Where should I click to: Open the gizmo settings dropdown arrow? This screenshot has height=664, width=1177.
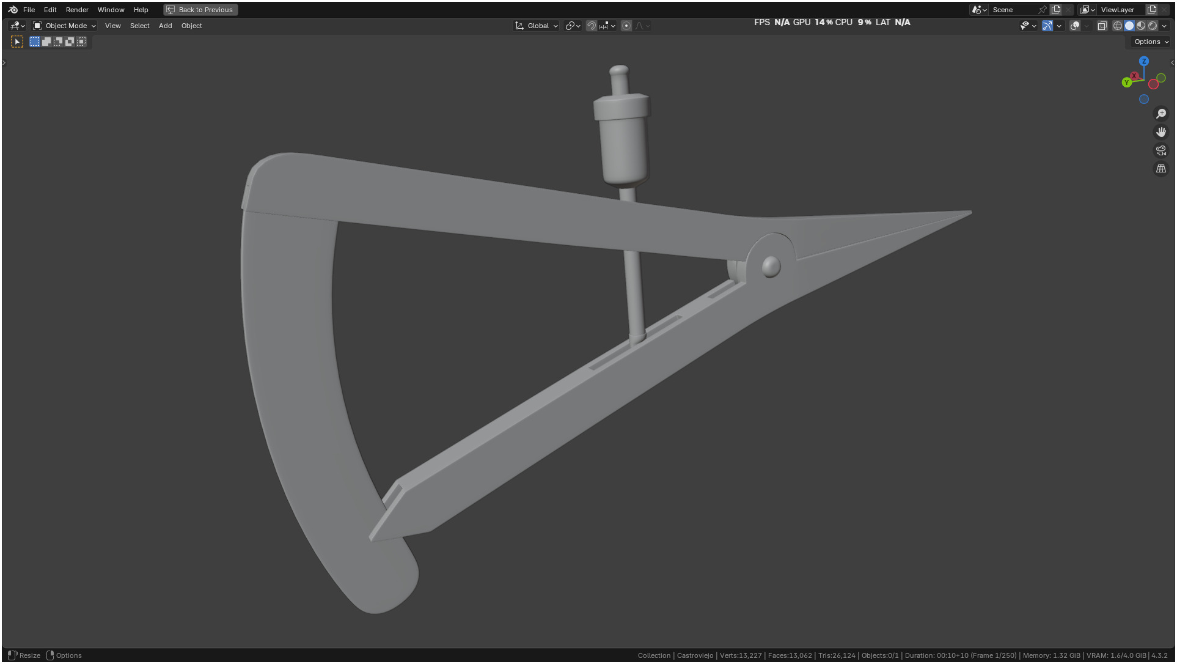pyautogui.click(x=1059, y=26)
